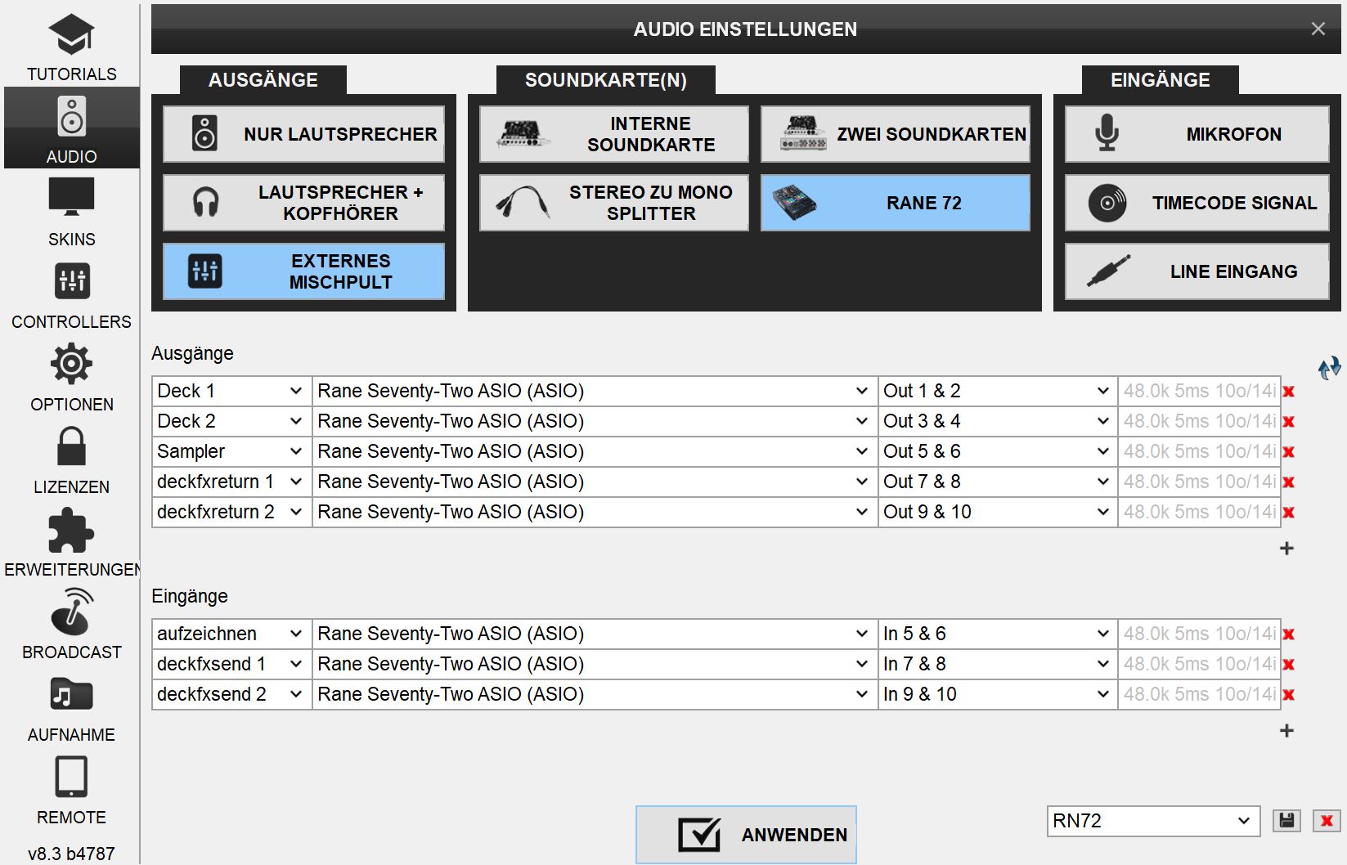Save the RN72 audio config with floppy icon
This screenshot has width=1347, height=865.
(x=1286, y=821)
